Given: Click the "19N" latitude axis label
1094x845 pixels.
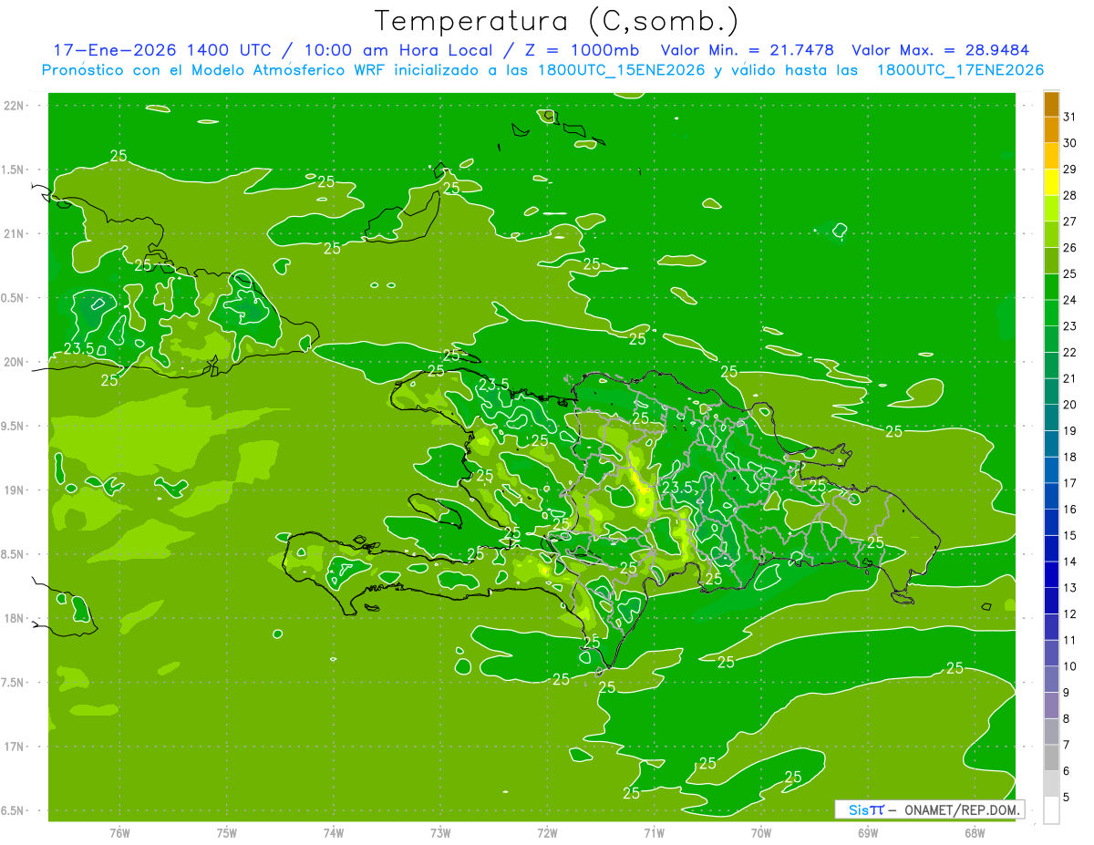Looking at the screenshot, I should point(15,490).
